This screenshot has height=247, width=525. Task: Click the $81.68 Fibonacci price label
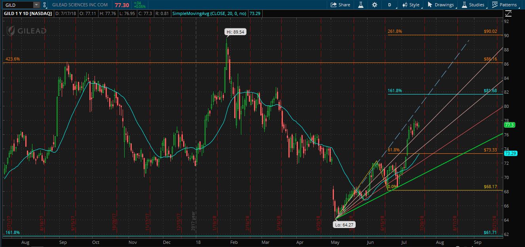pyautogui.click(x=490, y=91)
